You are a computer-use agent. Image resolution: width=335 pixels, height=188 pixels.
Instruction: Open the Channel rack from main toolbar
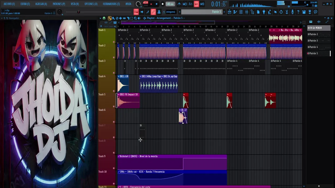pyautogui.click(x=241, y=12)
